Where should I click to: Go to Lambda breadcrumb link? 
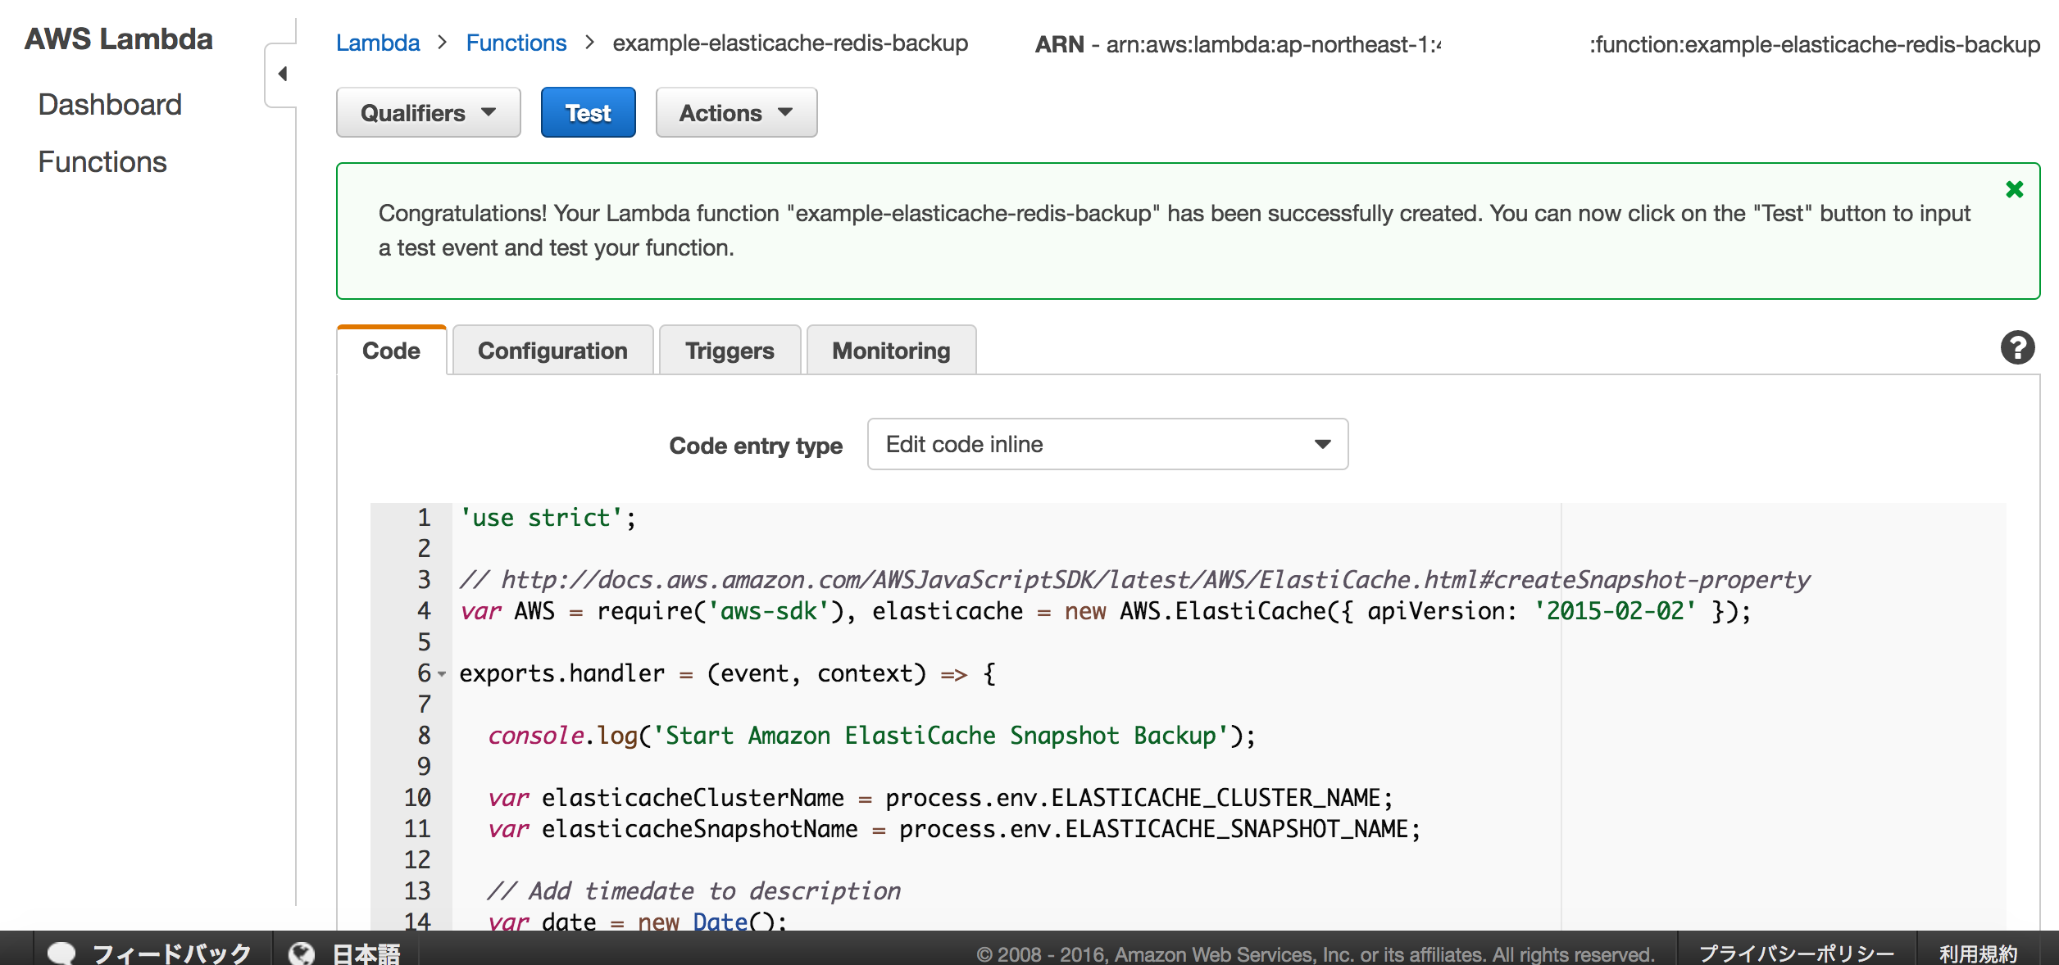(378, 43)
